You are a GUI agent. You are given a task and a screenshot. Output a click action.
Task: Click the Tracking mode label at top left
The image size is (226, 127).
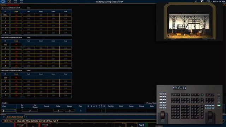click(x=4, y=5)
